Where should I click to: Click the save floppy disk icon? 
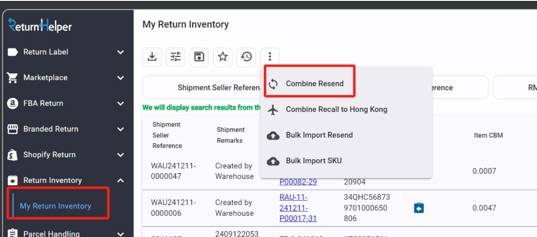click(199, 57)
